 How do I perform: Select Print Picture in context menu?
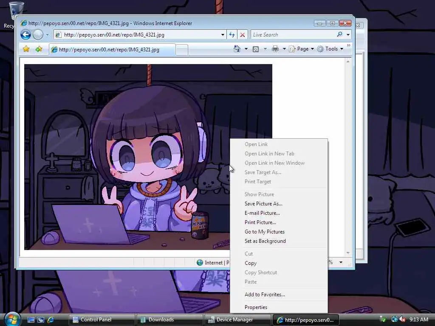coord(260,222)
